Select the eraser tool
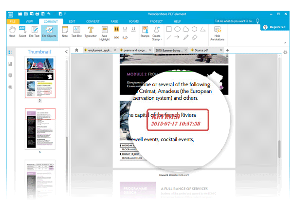 click(x=194, y=37)
